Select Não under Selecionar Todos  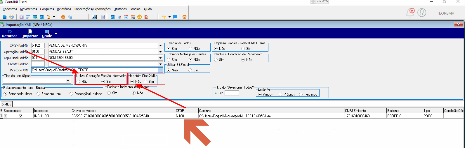(190, 49)
